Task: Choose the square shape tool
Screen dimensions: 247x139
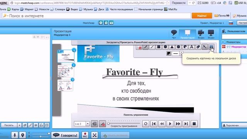Action: [159, 47]
